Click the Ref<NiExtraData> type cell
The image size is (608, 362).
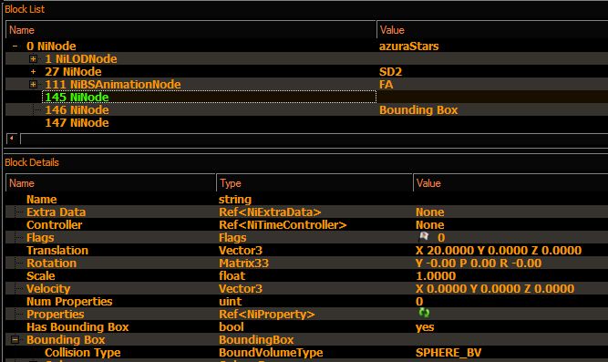point(270,212)
